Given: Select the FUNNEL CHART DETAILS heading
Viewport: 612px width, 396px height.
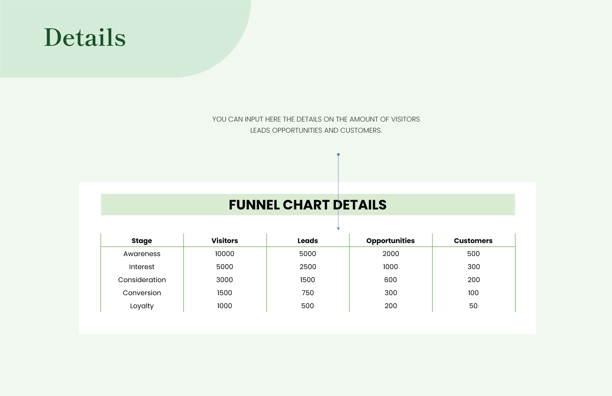Looking at the screenshot, I should pos(307,205).
